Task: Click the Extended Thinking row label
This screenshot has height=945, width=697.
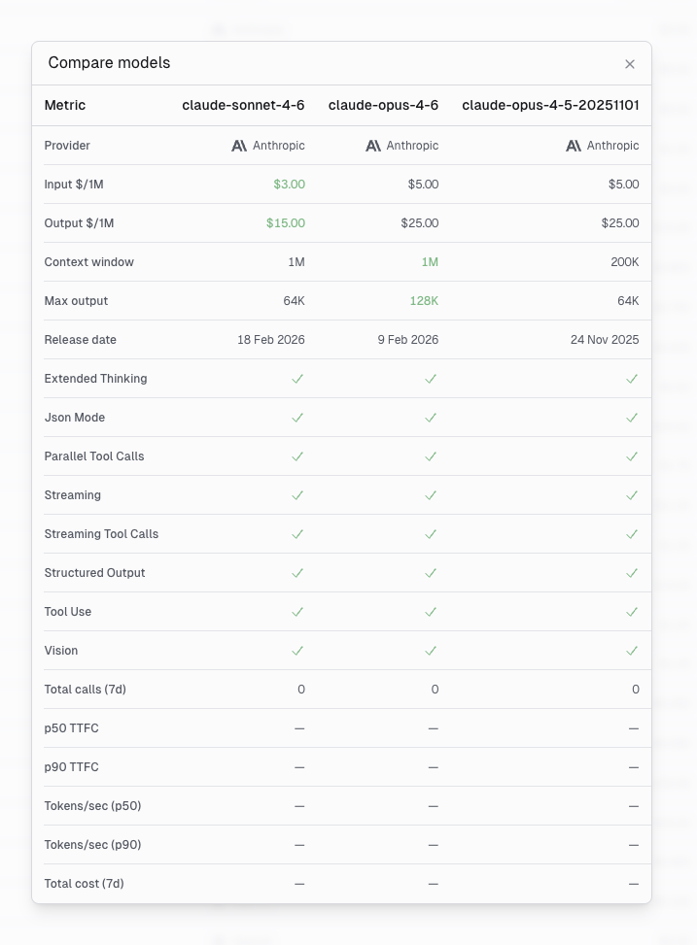Action: (95, 379)
